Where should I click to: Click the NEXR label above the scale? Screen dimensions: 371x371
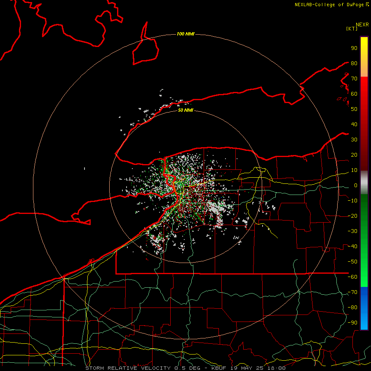tap(362, 25)
